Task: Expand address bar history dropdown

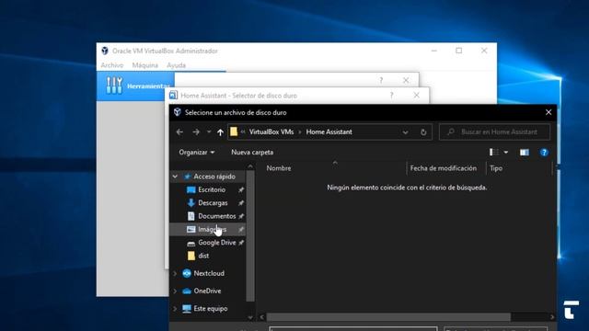Action: tap(405, 132)
